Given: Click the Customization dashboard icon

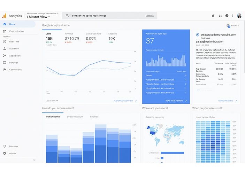Looking at the screenshot, I should [5, 31].
